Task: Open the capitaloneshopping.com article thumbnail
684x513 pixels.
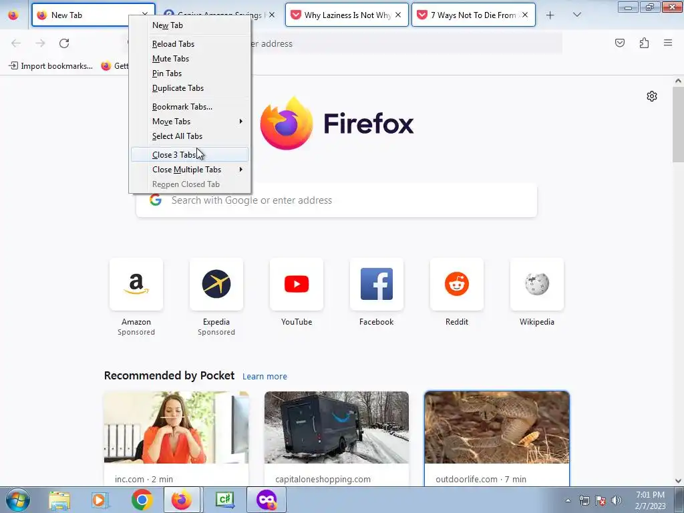Action: tap(337, 427)
